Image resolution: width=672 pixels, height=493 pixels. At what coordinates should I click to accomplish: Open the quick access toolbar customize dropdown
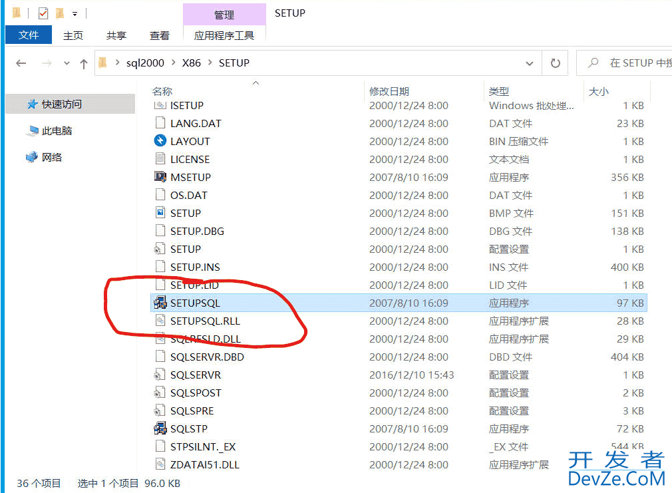75,14
